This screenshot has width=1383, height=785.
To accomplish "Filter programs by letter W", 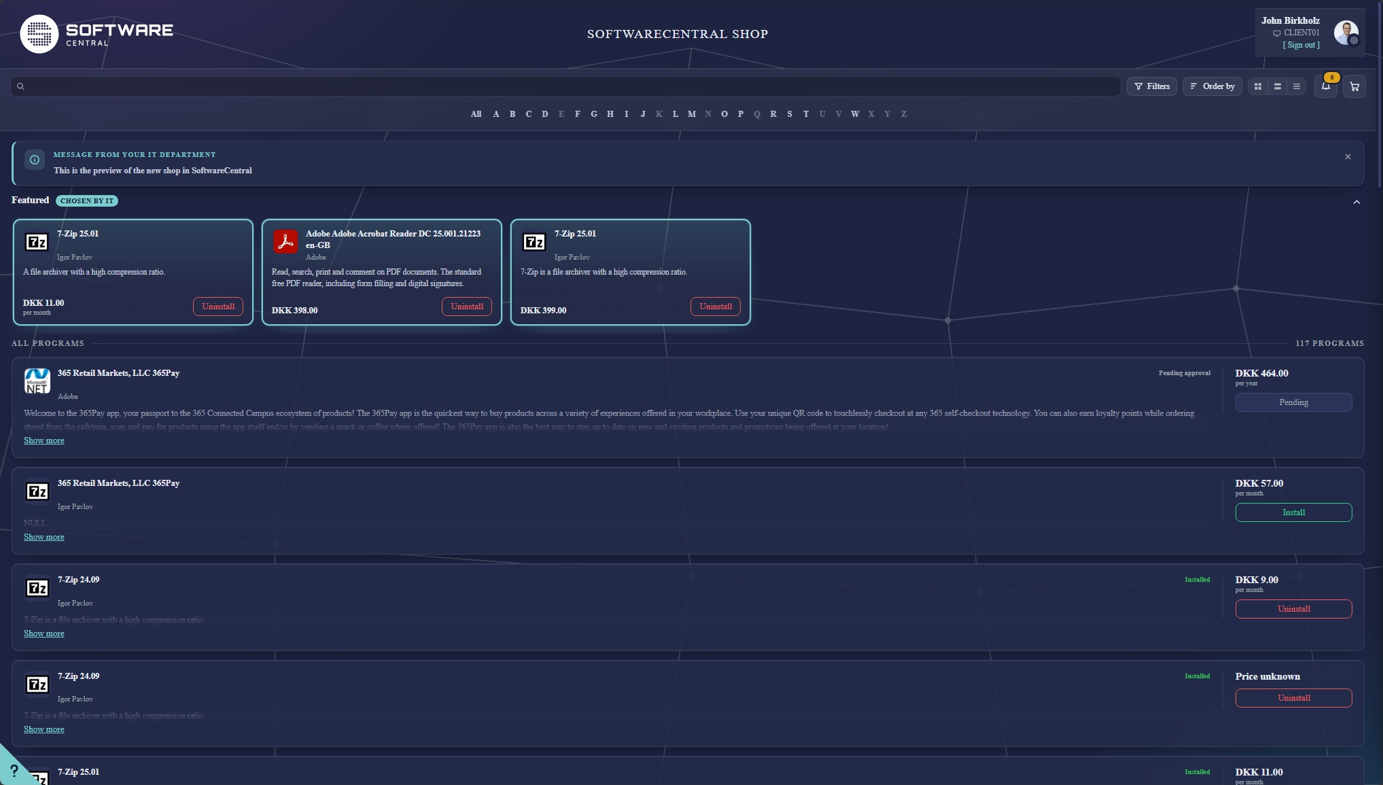I will pos(855,114).
